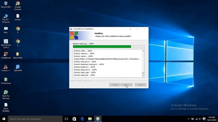
Task: Open File Explorer from the taskbar
Action: tap(90, 119)
